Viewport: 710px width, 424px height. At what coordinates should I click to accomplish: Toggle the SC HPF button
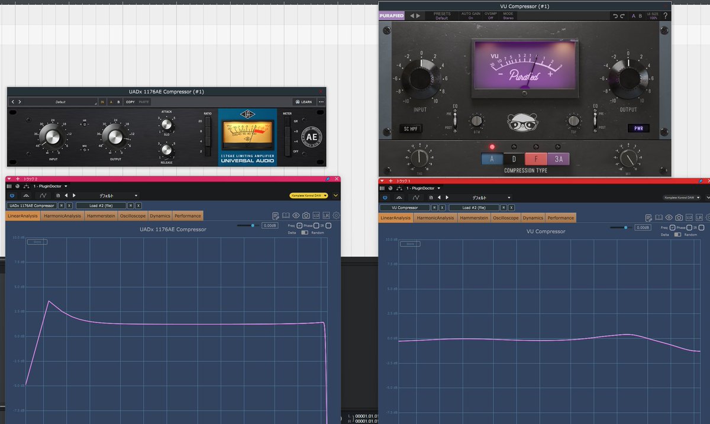point(410,129)
